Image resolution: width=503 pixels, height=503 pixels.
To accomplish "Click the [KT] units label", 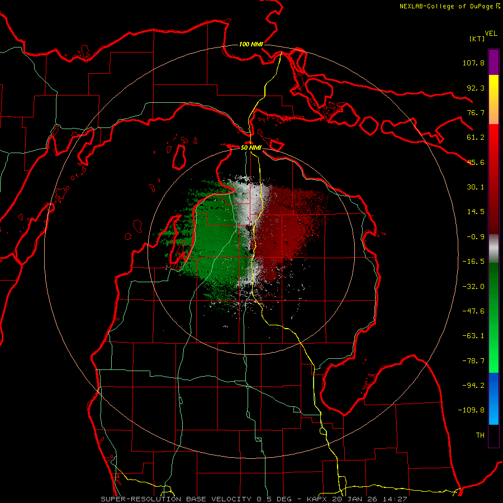I will [x=477, y=39].
